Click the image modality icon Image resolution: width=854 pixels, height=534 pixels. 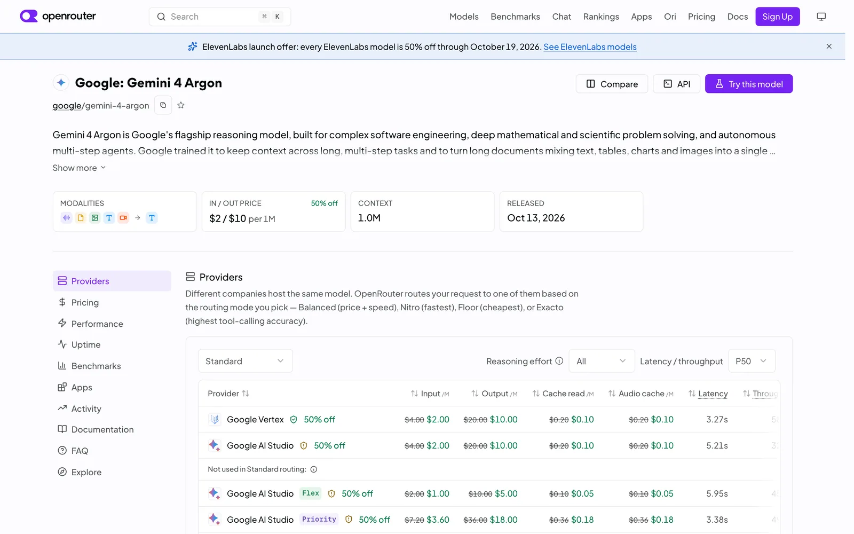pyautogui.click(x=94, y=218)
